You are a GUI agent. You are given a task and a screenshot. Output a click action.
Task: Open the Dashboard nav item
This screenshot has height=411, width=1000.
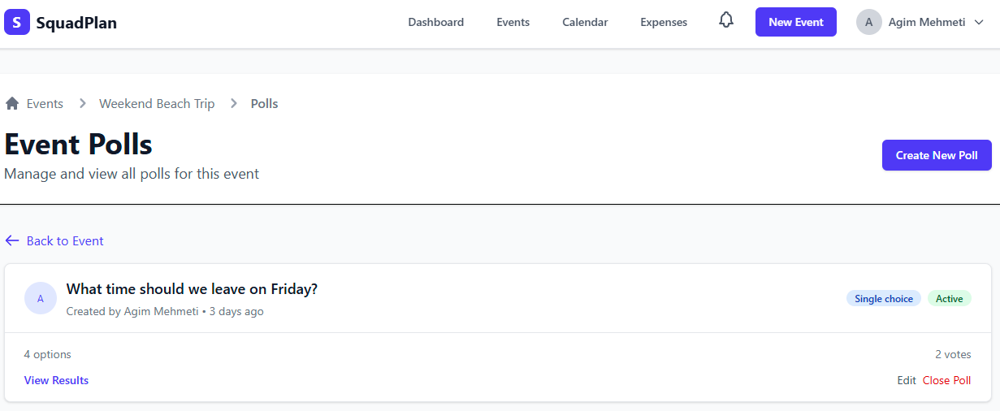[436, 22]
